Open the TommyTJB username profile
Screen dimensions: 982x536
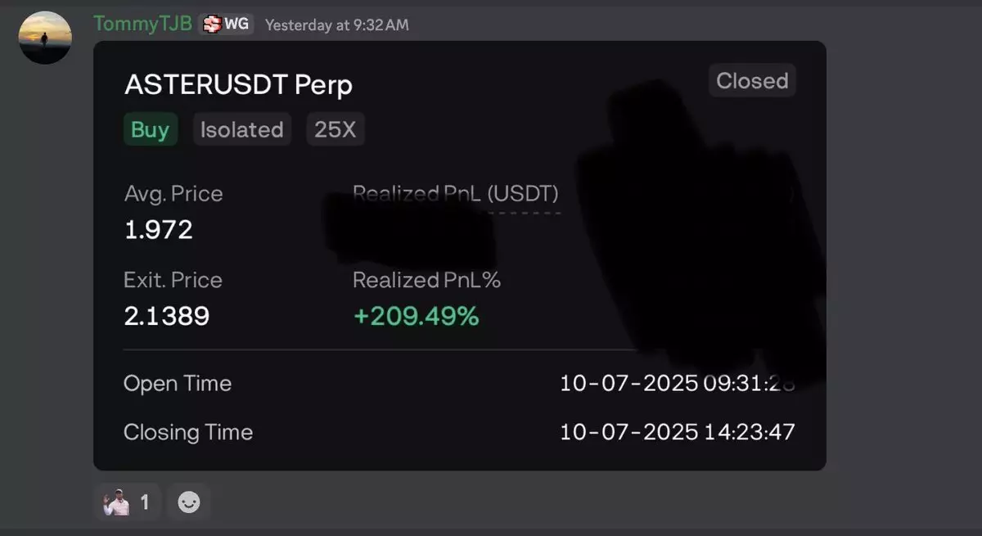(142, 24)
